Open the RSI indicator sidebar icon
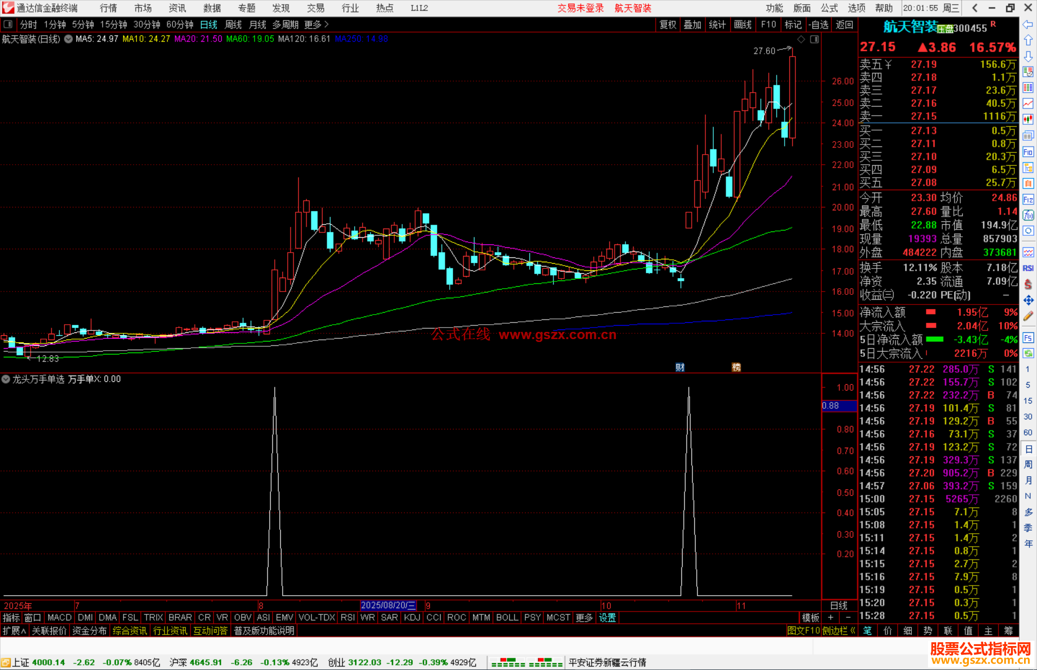Screen dimensions: 1037x670 click(x=1027, y=268)
